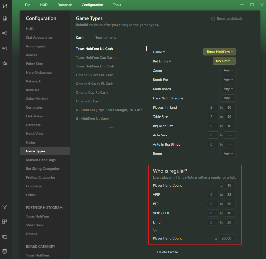This screenshot has height=259, width=266.
Task: Click the Reset to default circular arrow
Action: (213, 19)
